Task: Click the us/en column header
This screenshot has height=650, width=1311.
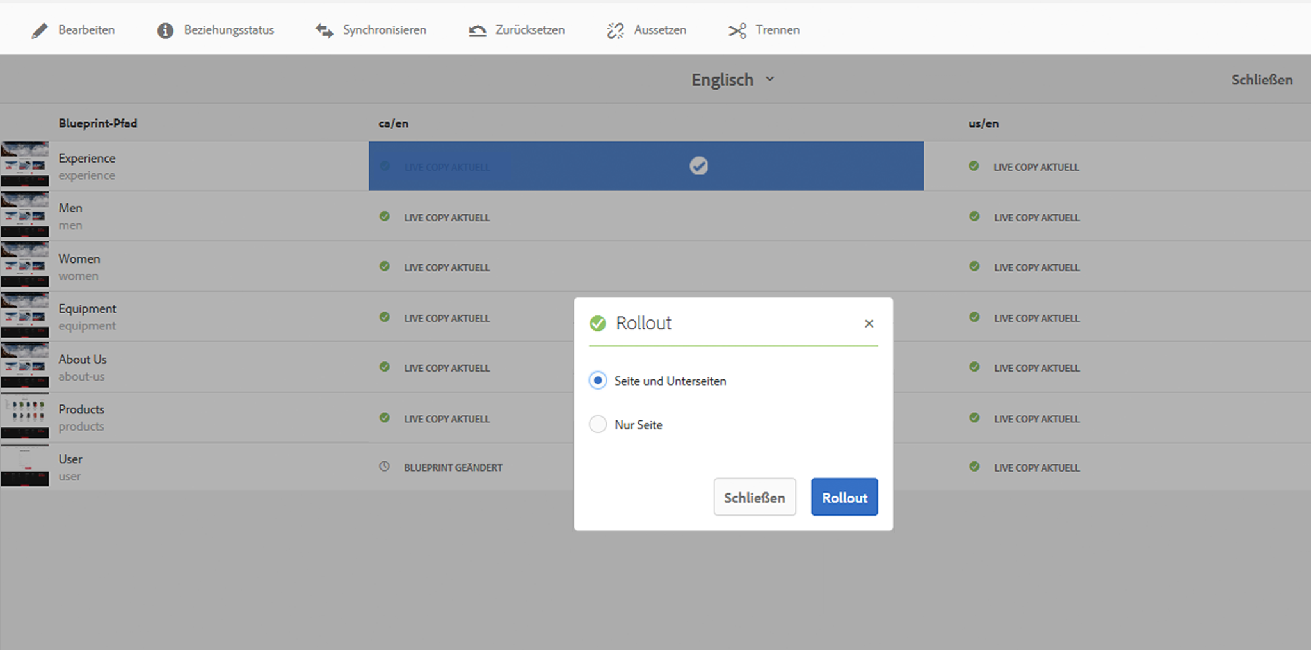Action: click(x=983, y=123)
